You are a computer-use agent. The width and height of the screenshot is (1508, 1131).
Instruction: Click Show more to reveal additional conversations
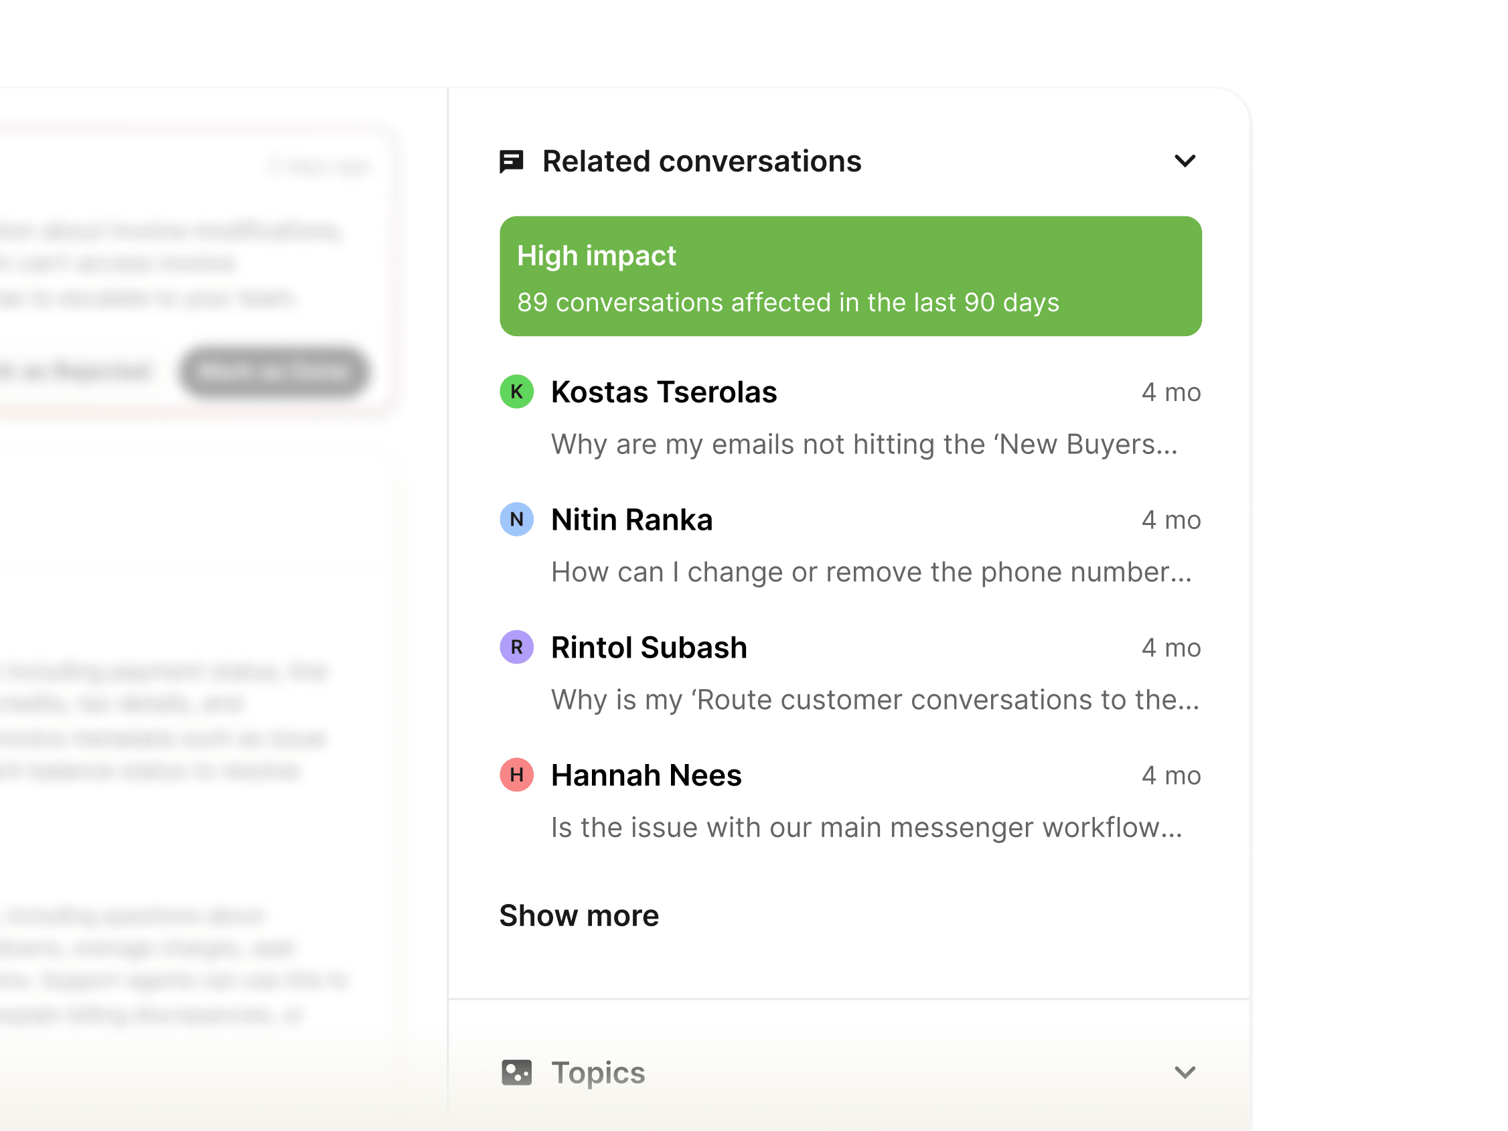point(579,915)
